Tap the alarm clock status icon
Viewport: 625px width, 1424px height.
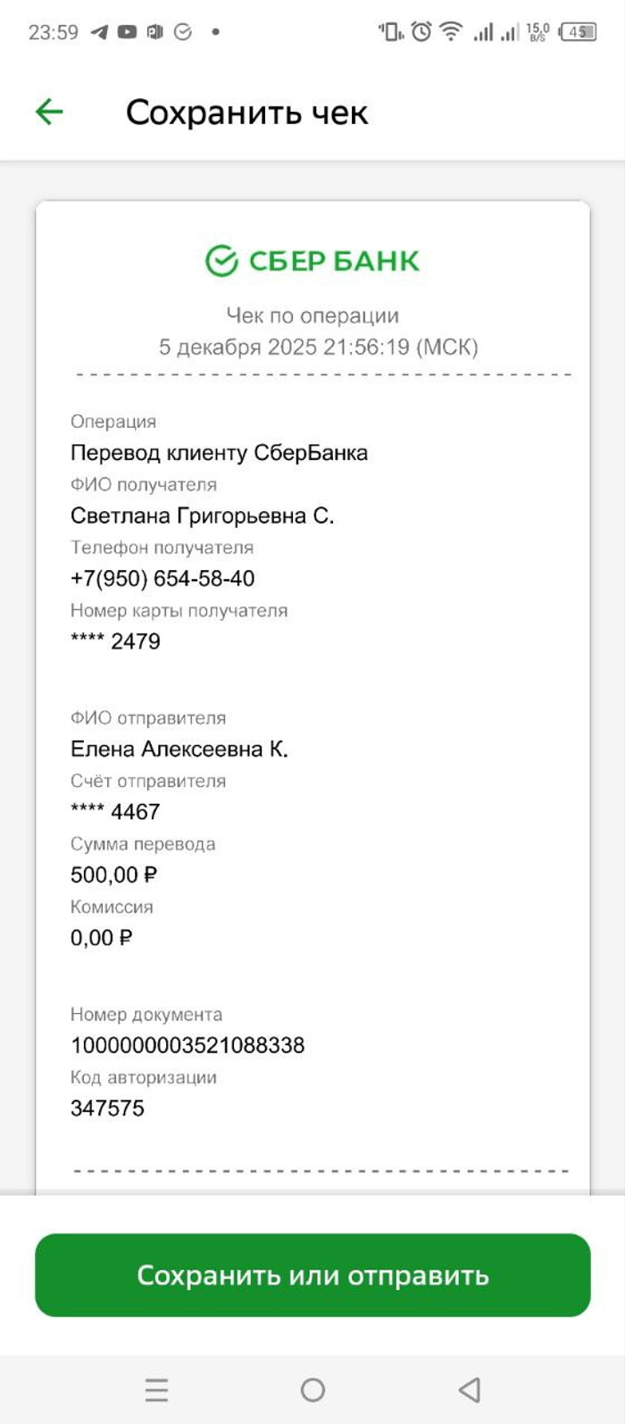click(421, 32)
